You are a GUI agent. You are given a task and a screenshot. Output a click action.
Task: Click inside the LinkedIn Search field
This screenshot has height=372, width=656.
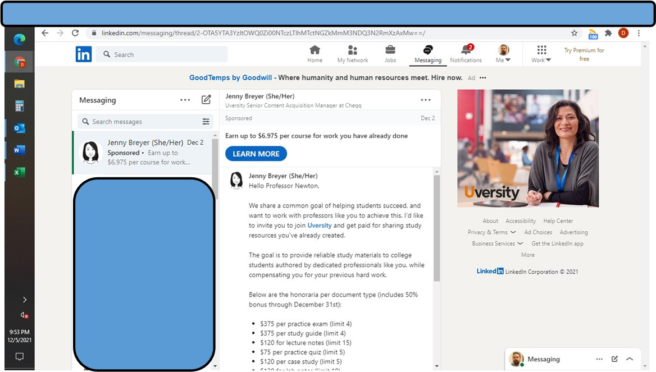point(162,54)
